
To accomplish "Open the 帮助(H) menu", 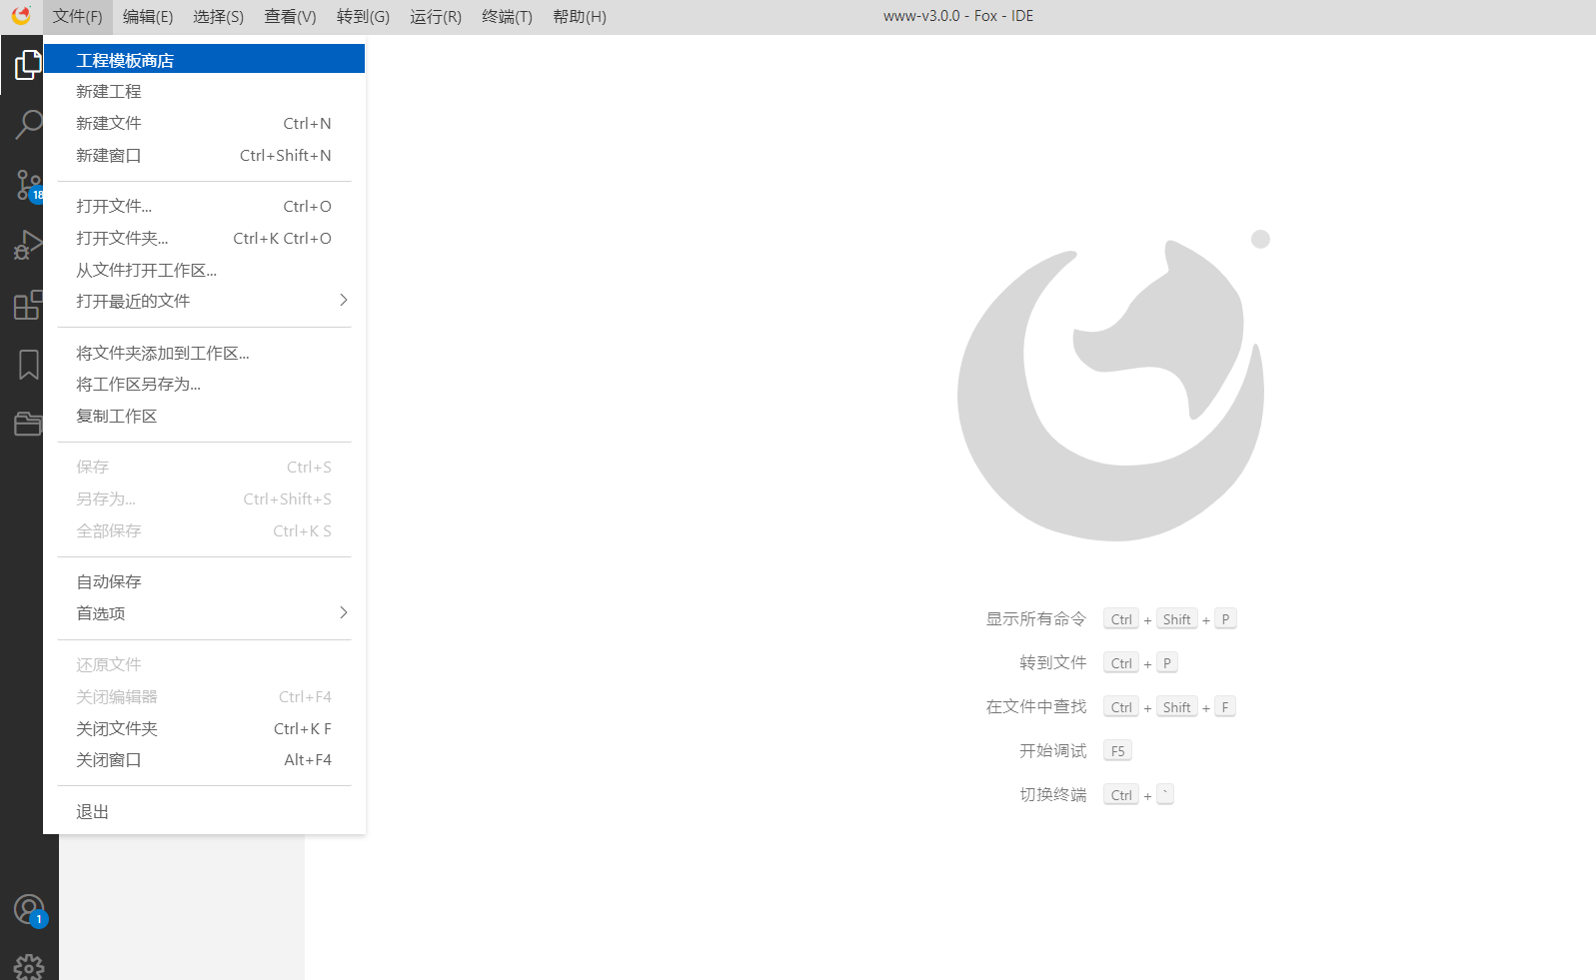I will (580, 17).
